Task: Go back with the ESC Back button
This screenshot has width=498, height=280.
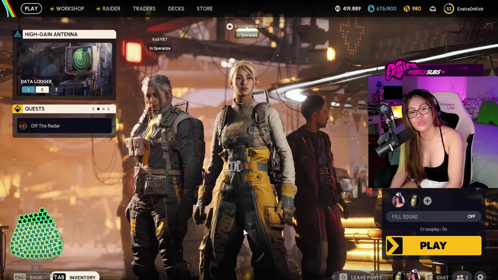Action: pyautogui.click(x=28, y=277)
